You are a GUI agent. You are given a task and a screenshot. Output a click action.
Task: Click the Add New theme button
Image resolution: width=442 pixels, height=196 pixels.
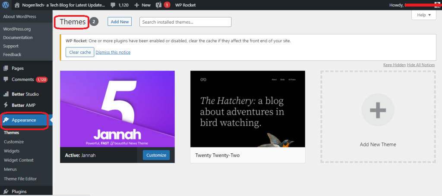(120, 22)
